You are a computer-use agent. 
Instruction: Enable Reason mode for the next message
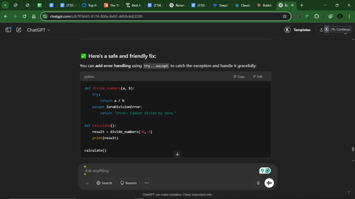128,183
